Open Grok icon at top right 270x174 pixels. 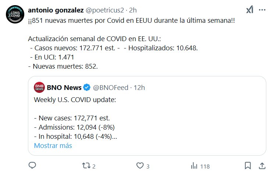(250, 10)
